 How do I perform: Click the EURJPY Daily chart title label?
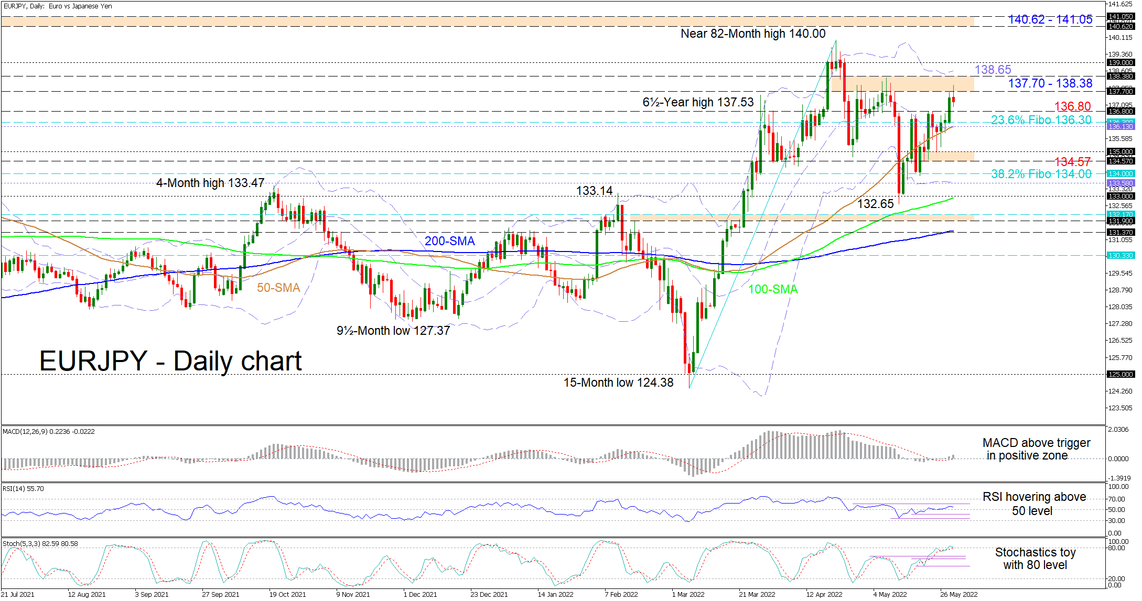pyautogui.click(x=170, y=361)
